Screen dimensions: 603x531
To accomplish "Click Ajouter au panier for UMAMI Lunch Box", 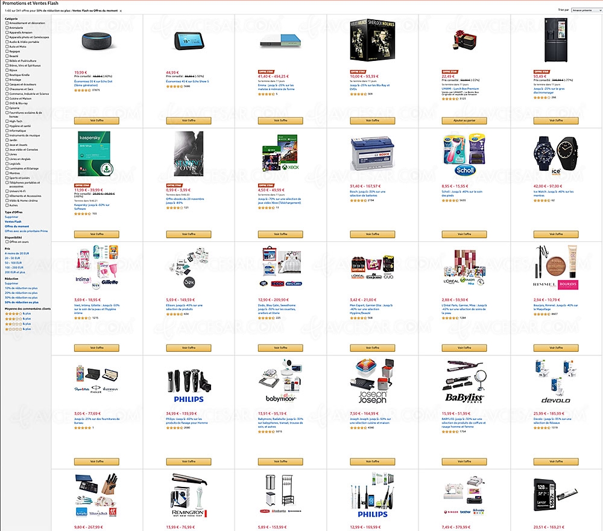I will click(464, 121).
